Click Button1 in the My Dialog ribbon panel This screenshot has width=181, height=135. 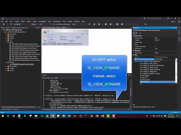point(78,37)
